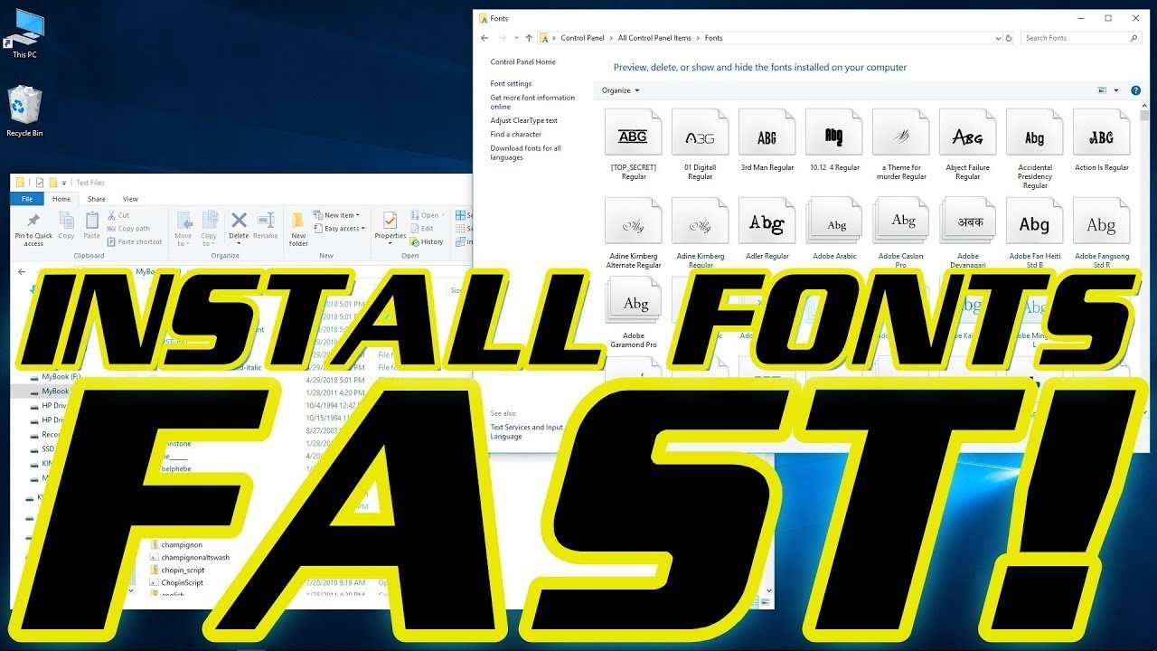The width and height of the screenshot is (1157, 651).
Task: Select MyBook (F:) in navigation pane
Action: pyautogui.click(x=55, y=376)
